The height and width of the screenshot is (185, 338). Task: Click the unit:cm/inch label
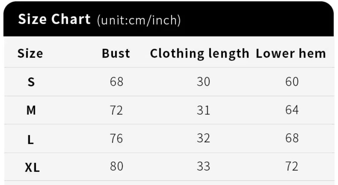[139, 20]
